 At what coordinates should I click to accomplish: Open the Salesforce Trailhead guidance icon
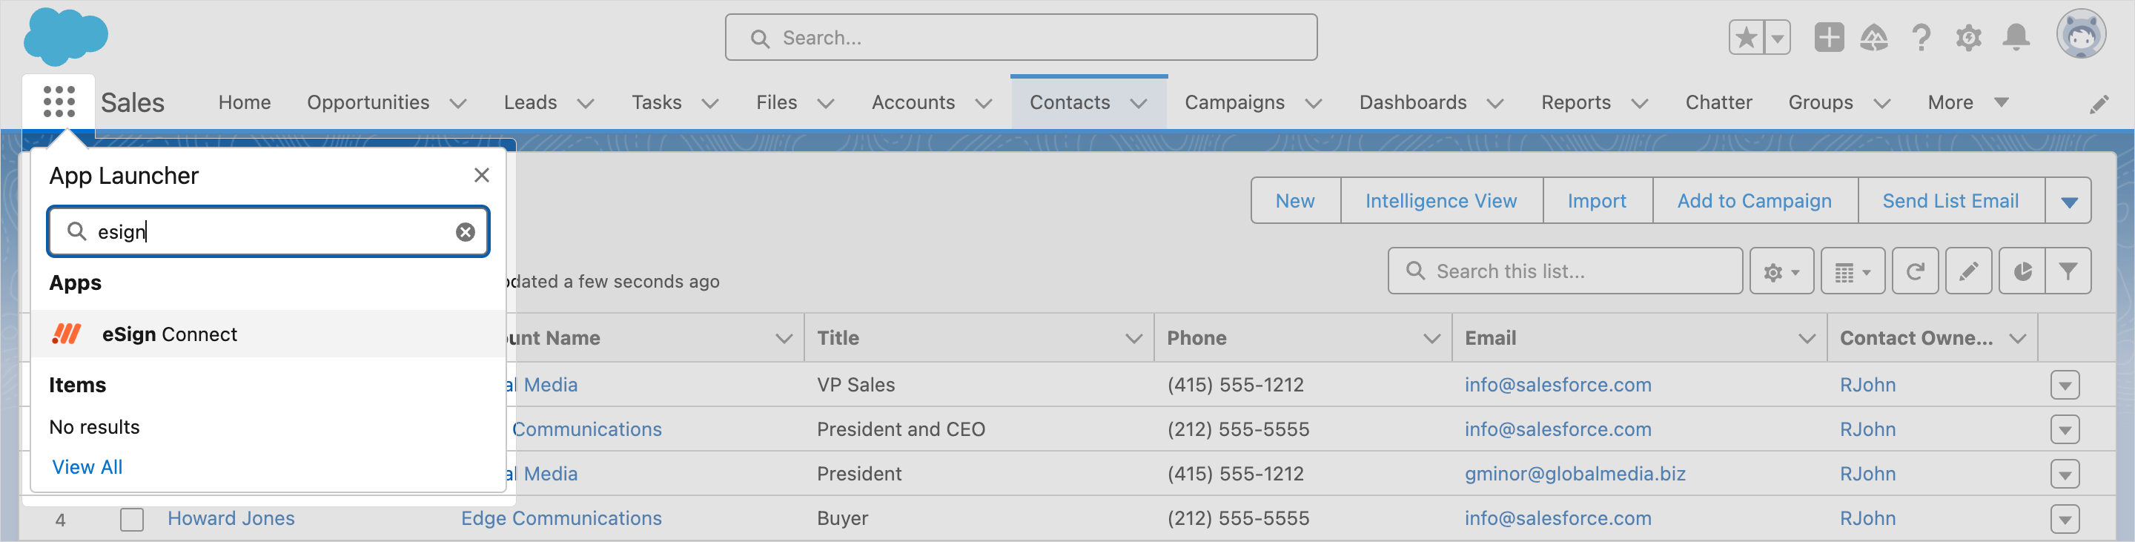point(1876,37)
